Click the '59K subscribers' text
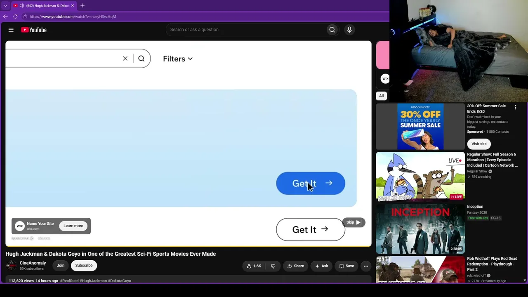This screenshot has height=297, width=528. click(x=31, y=269)
